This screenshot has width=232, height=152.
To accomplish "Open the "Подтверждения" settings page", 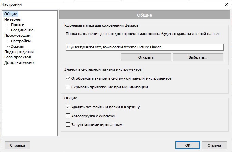I will pyautogui.click(x=19, y=52).
